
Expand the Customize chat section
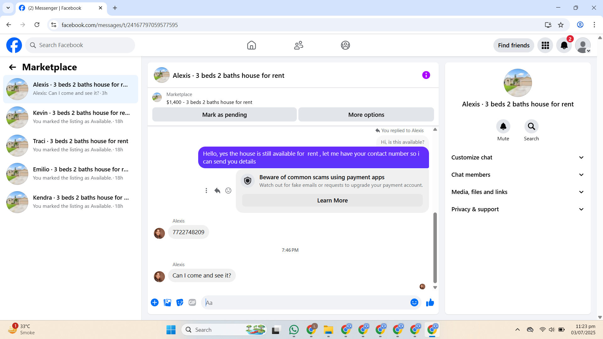tap(518, 158)
